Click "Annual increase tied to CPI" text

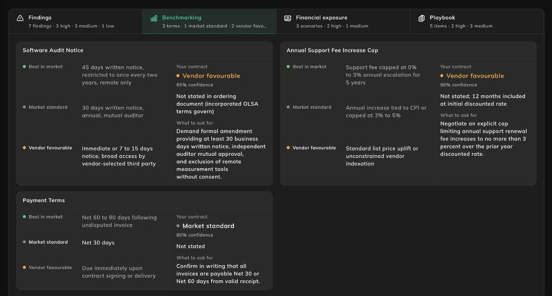(386, 112)
